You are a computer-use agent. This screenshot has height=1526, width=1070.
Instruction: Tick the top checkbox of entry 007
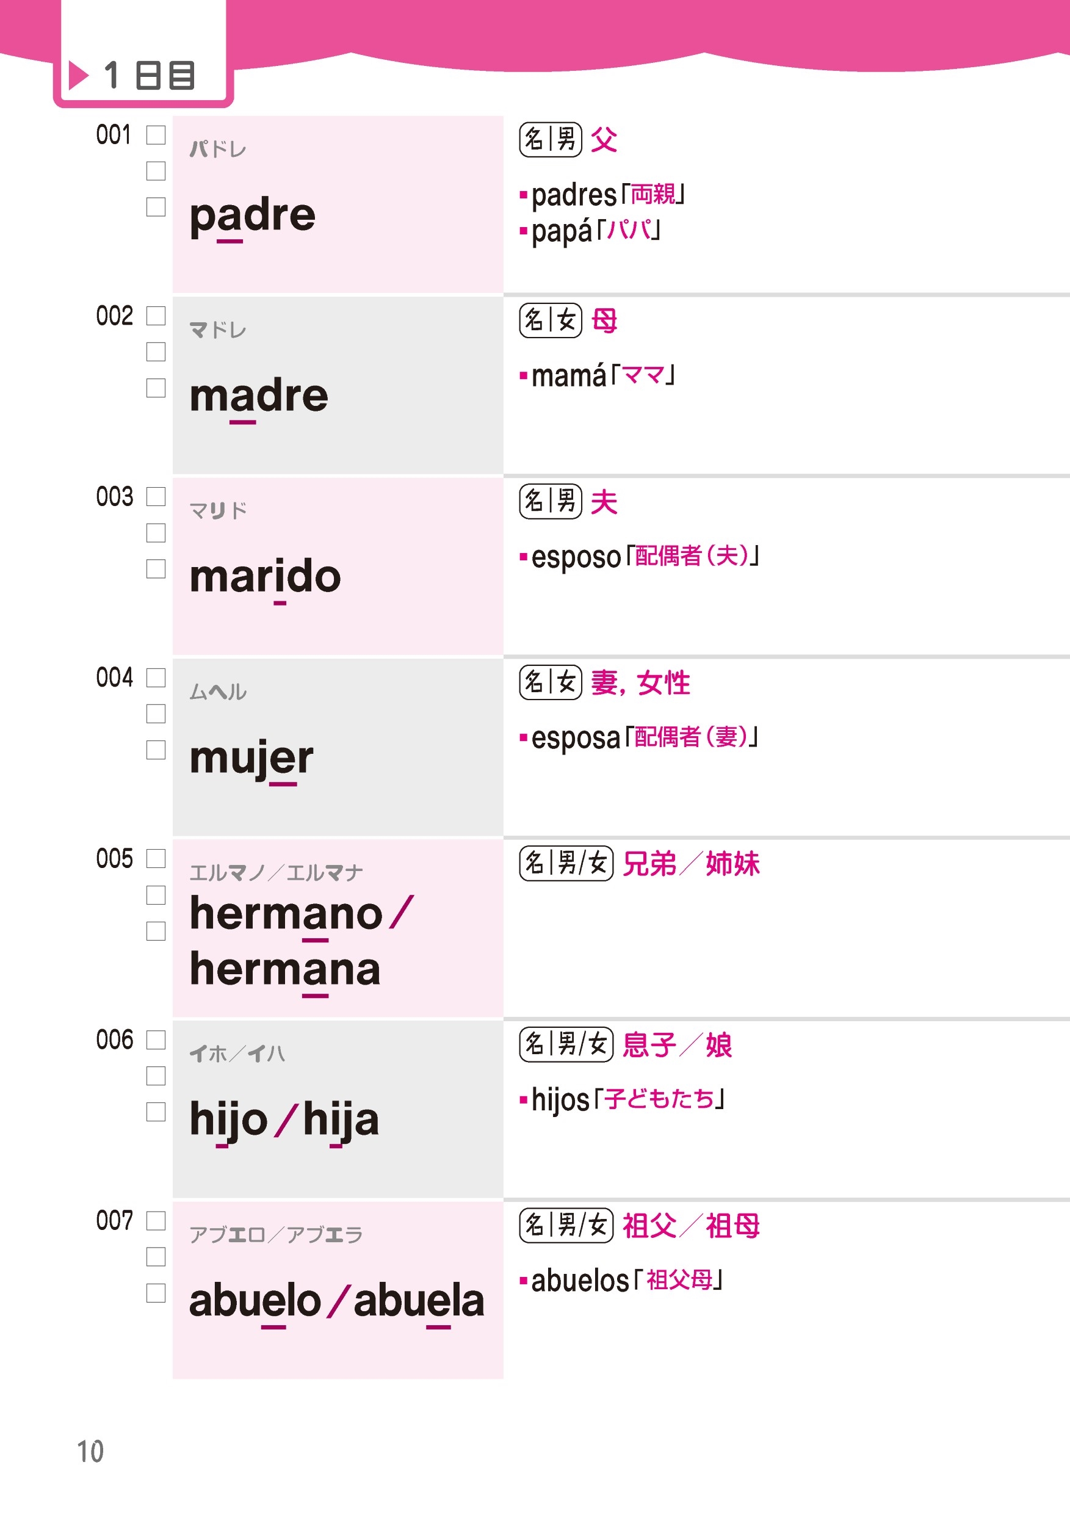point(156,1220)
